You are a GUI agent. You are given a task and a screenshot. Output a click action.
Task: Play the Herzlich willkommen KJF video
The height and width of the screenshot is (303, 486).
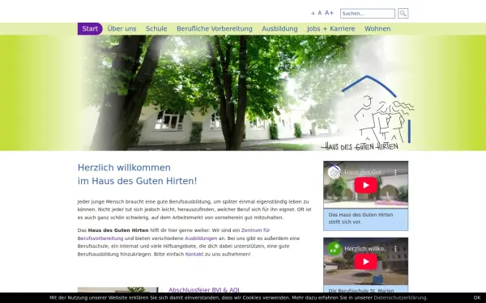click(366, 262)
